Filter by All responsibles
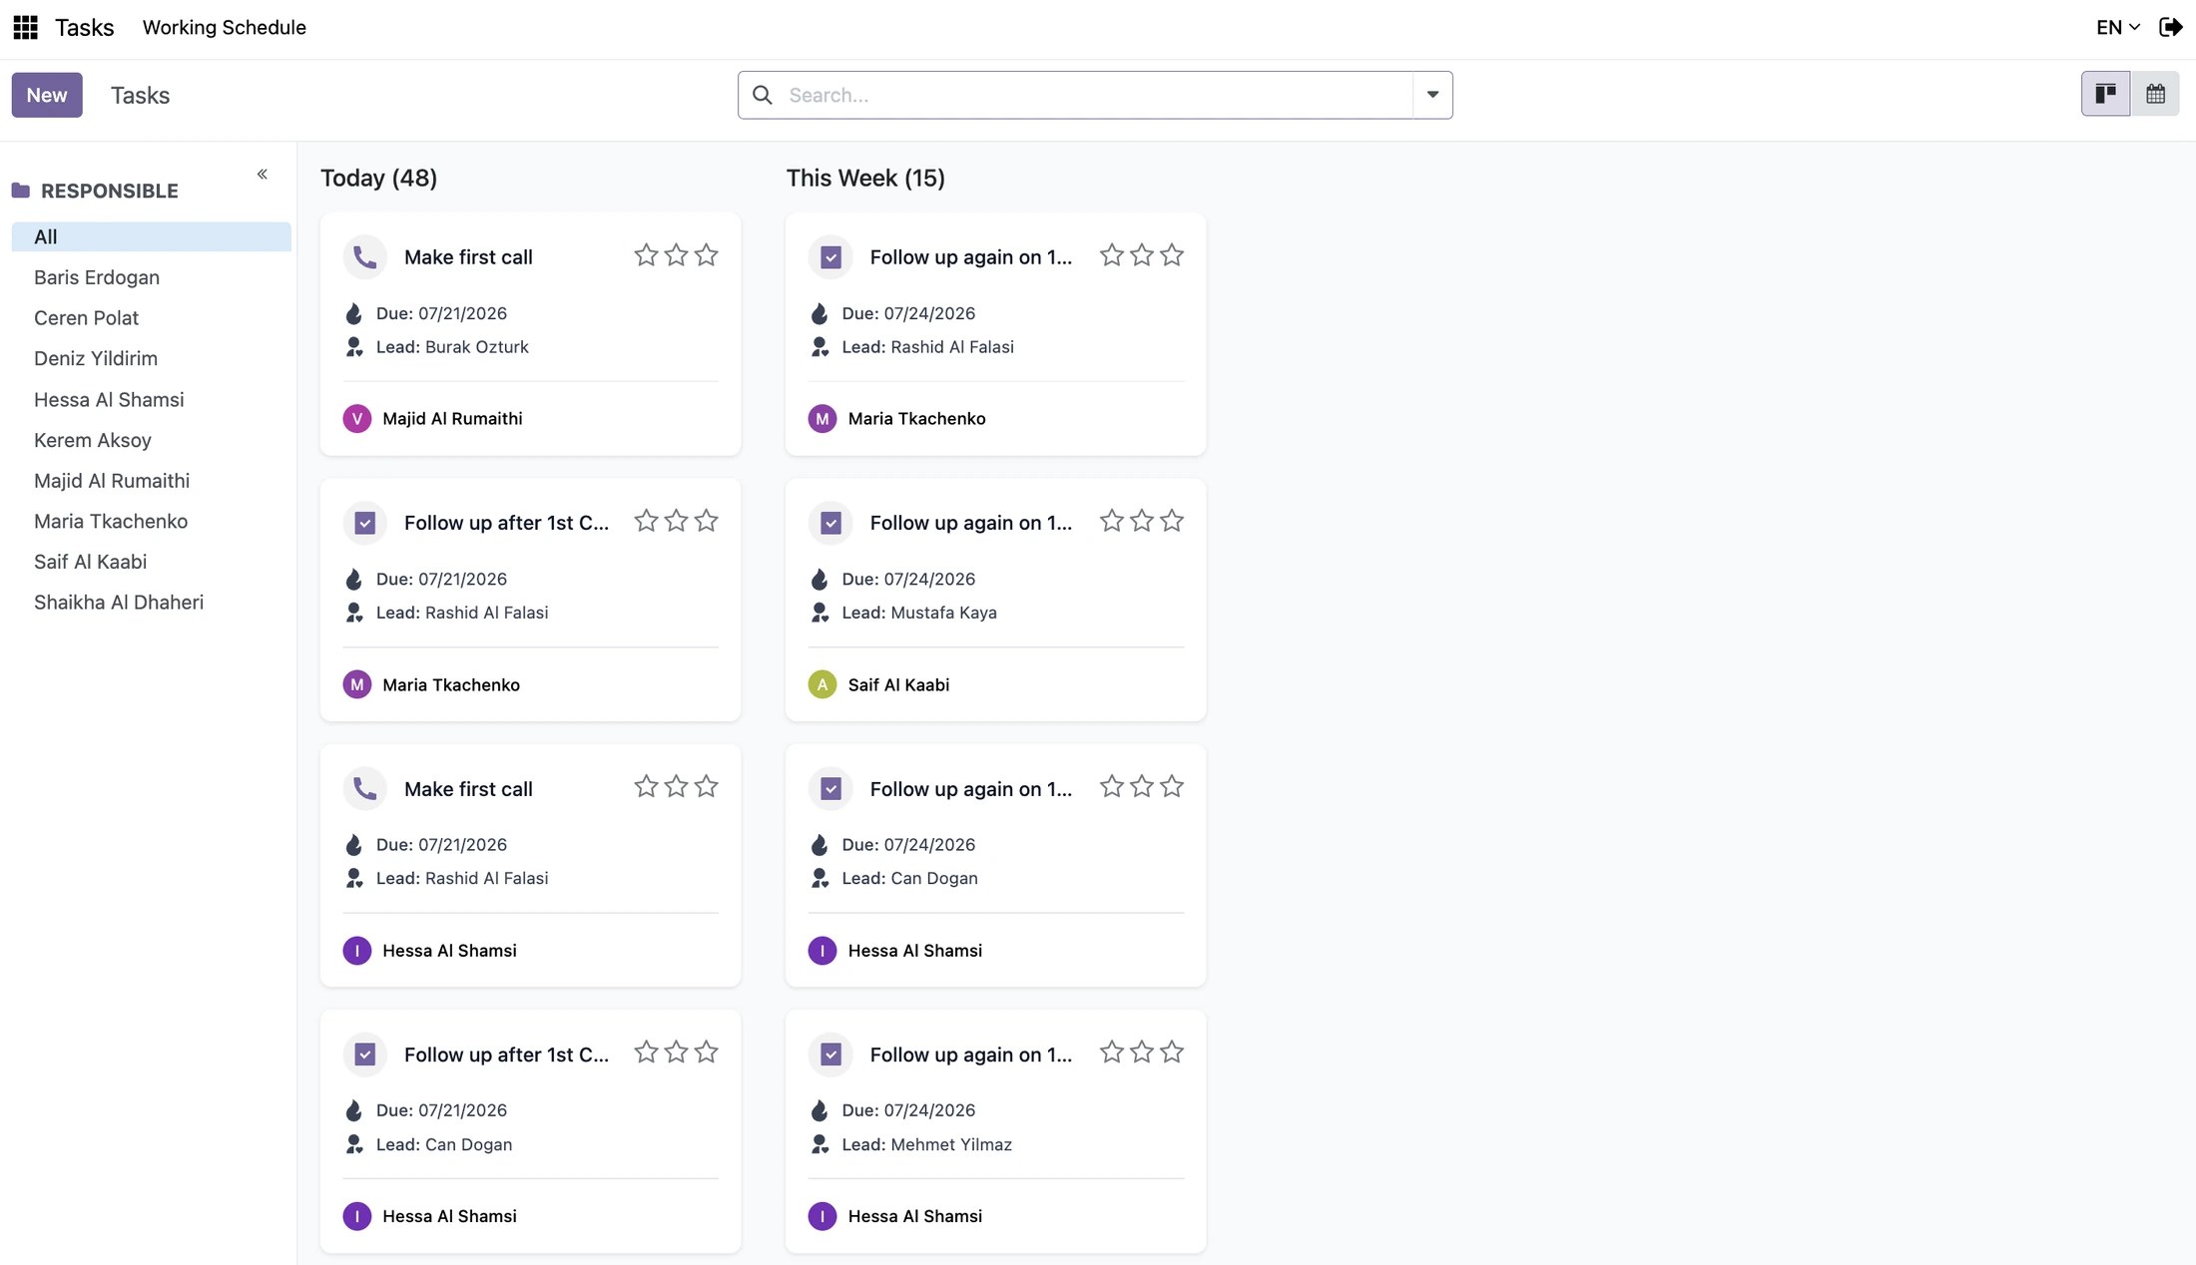The image size is (2196, 1265). pos(152,236)
